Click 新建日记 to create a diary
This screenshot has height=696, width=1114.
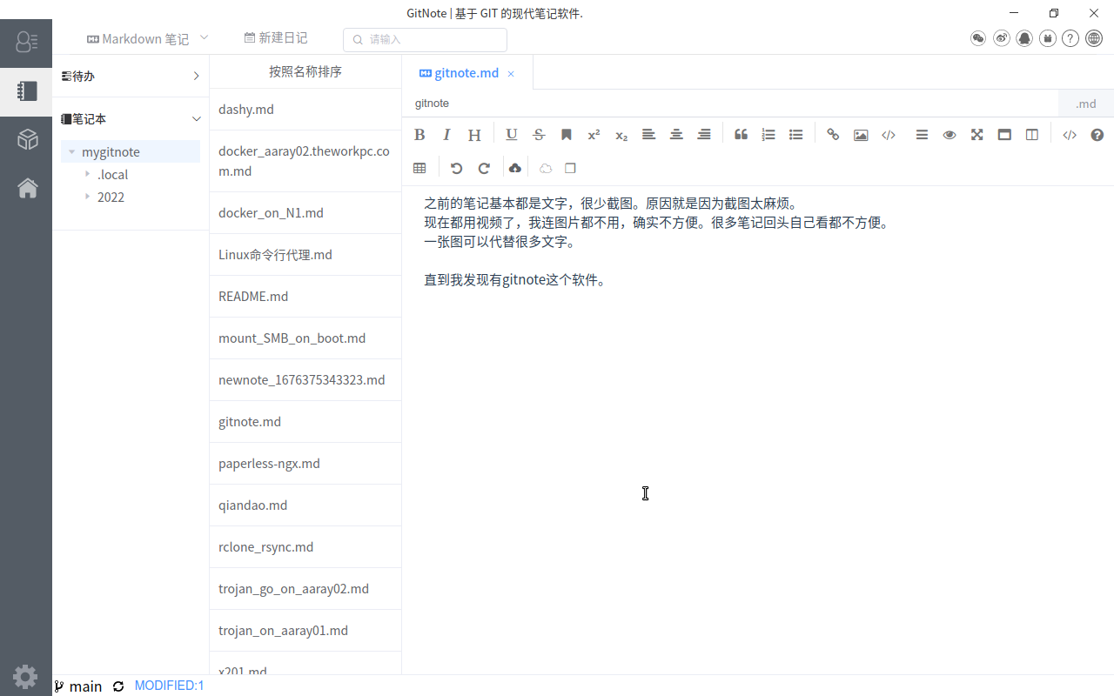point(276,38)
